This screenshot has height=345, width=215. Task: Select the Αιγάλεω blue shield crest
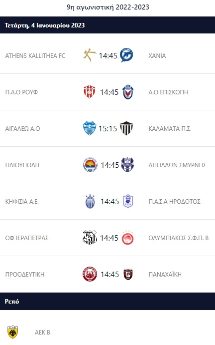tap(90, 128)
